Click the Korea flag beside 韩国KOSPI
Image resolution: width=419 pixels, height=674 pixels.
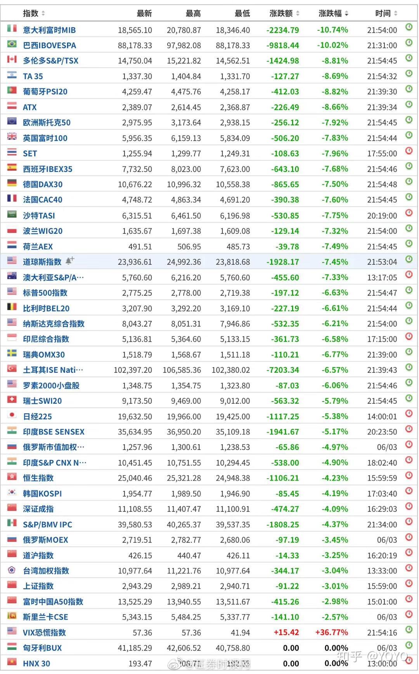(12, 493)
